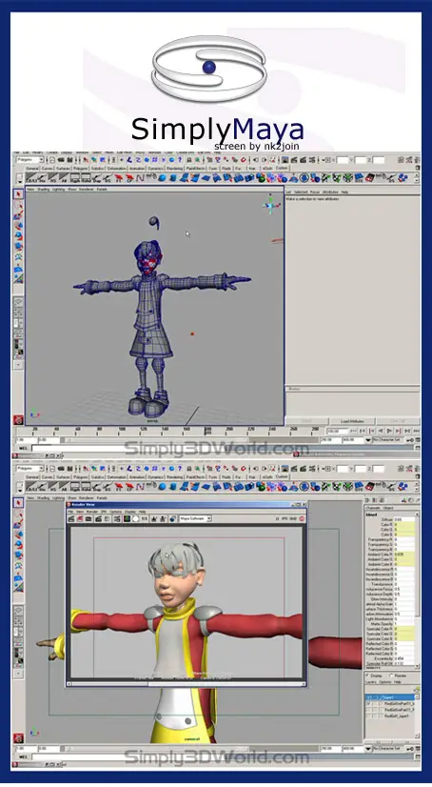432x787 pixels.
Task: Toggle visibility box of RedGirl1_layer1 row
Action: click(x=369, y=716)
